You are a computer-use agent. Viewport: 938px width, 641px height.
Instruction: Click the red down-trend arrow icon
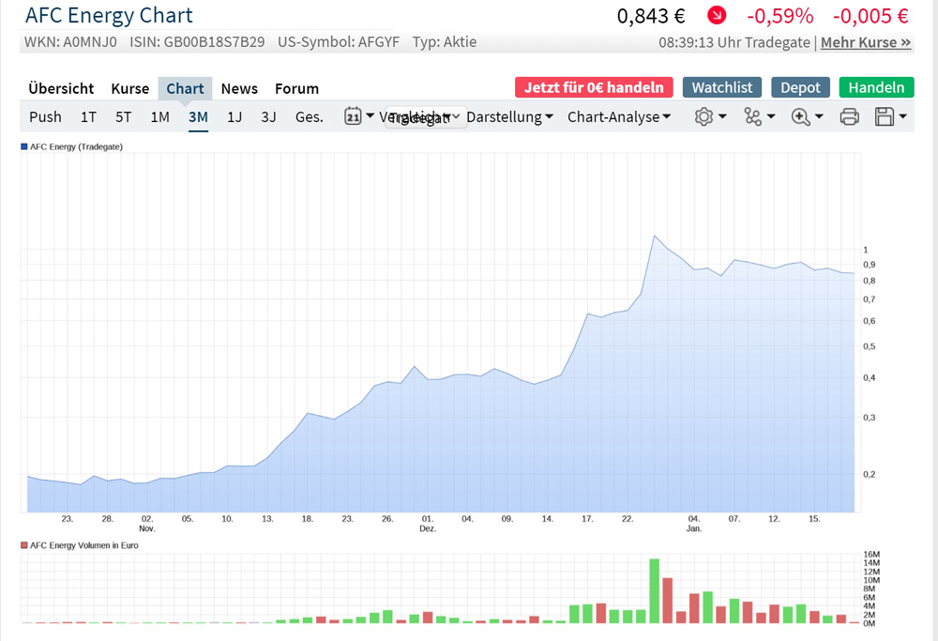(x=717, y=15)
